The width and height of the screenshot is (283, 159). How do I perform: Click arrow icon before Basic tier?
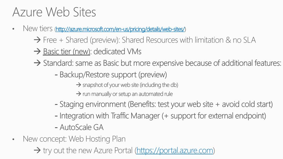pyautogui.click(x=37, y=51)
